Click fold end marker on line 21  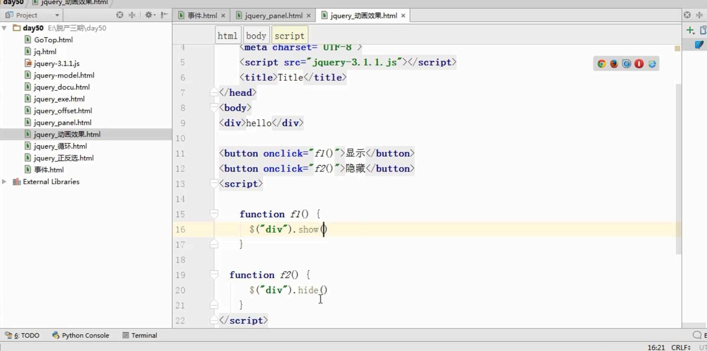(x=214, y=305)
